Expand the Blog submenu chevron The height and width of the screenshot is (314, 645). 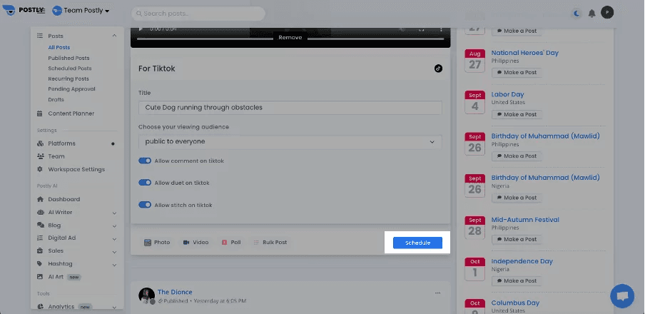(x=114, y=226)
